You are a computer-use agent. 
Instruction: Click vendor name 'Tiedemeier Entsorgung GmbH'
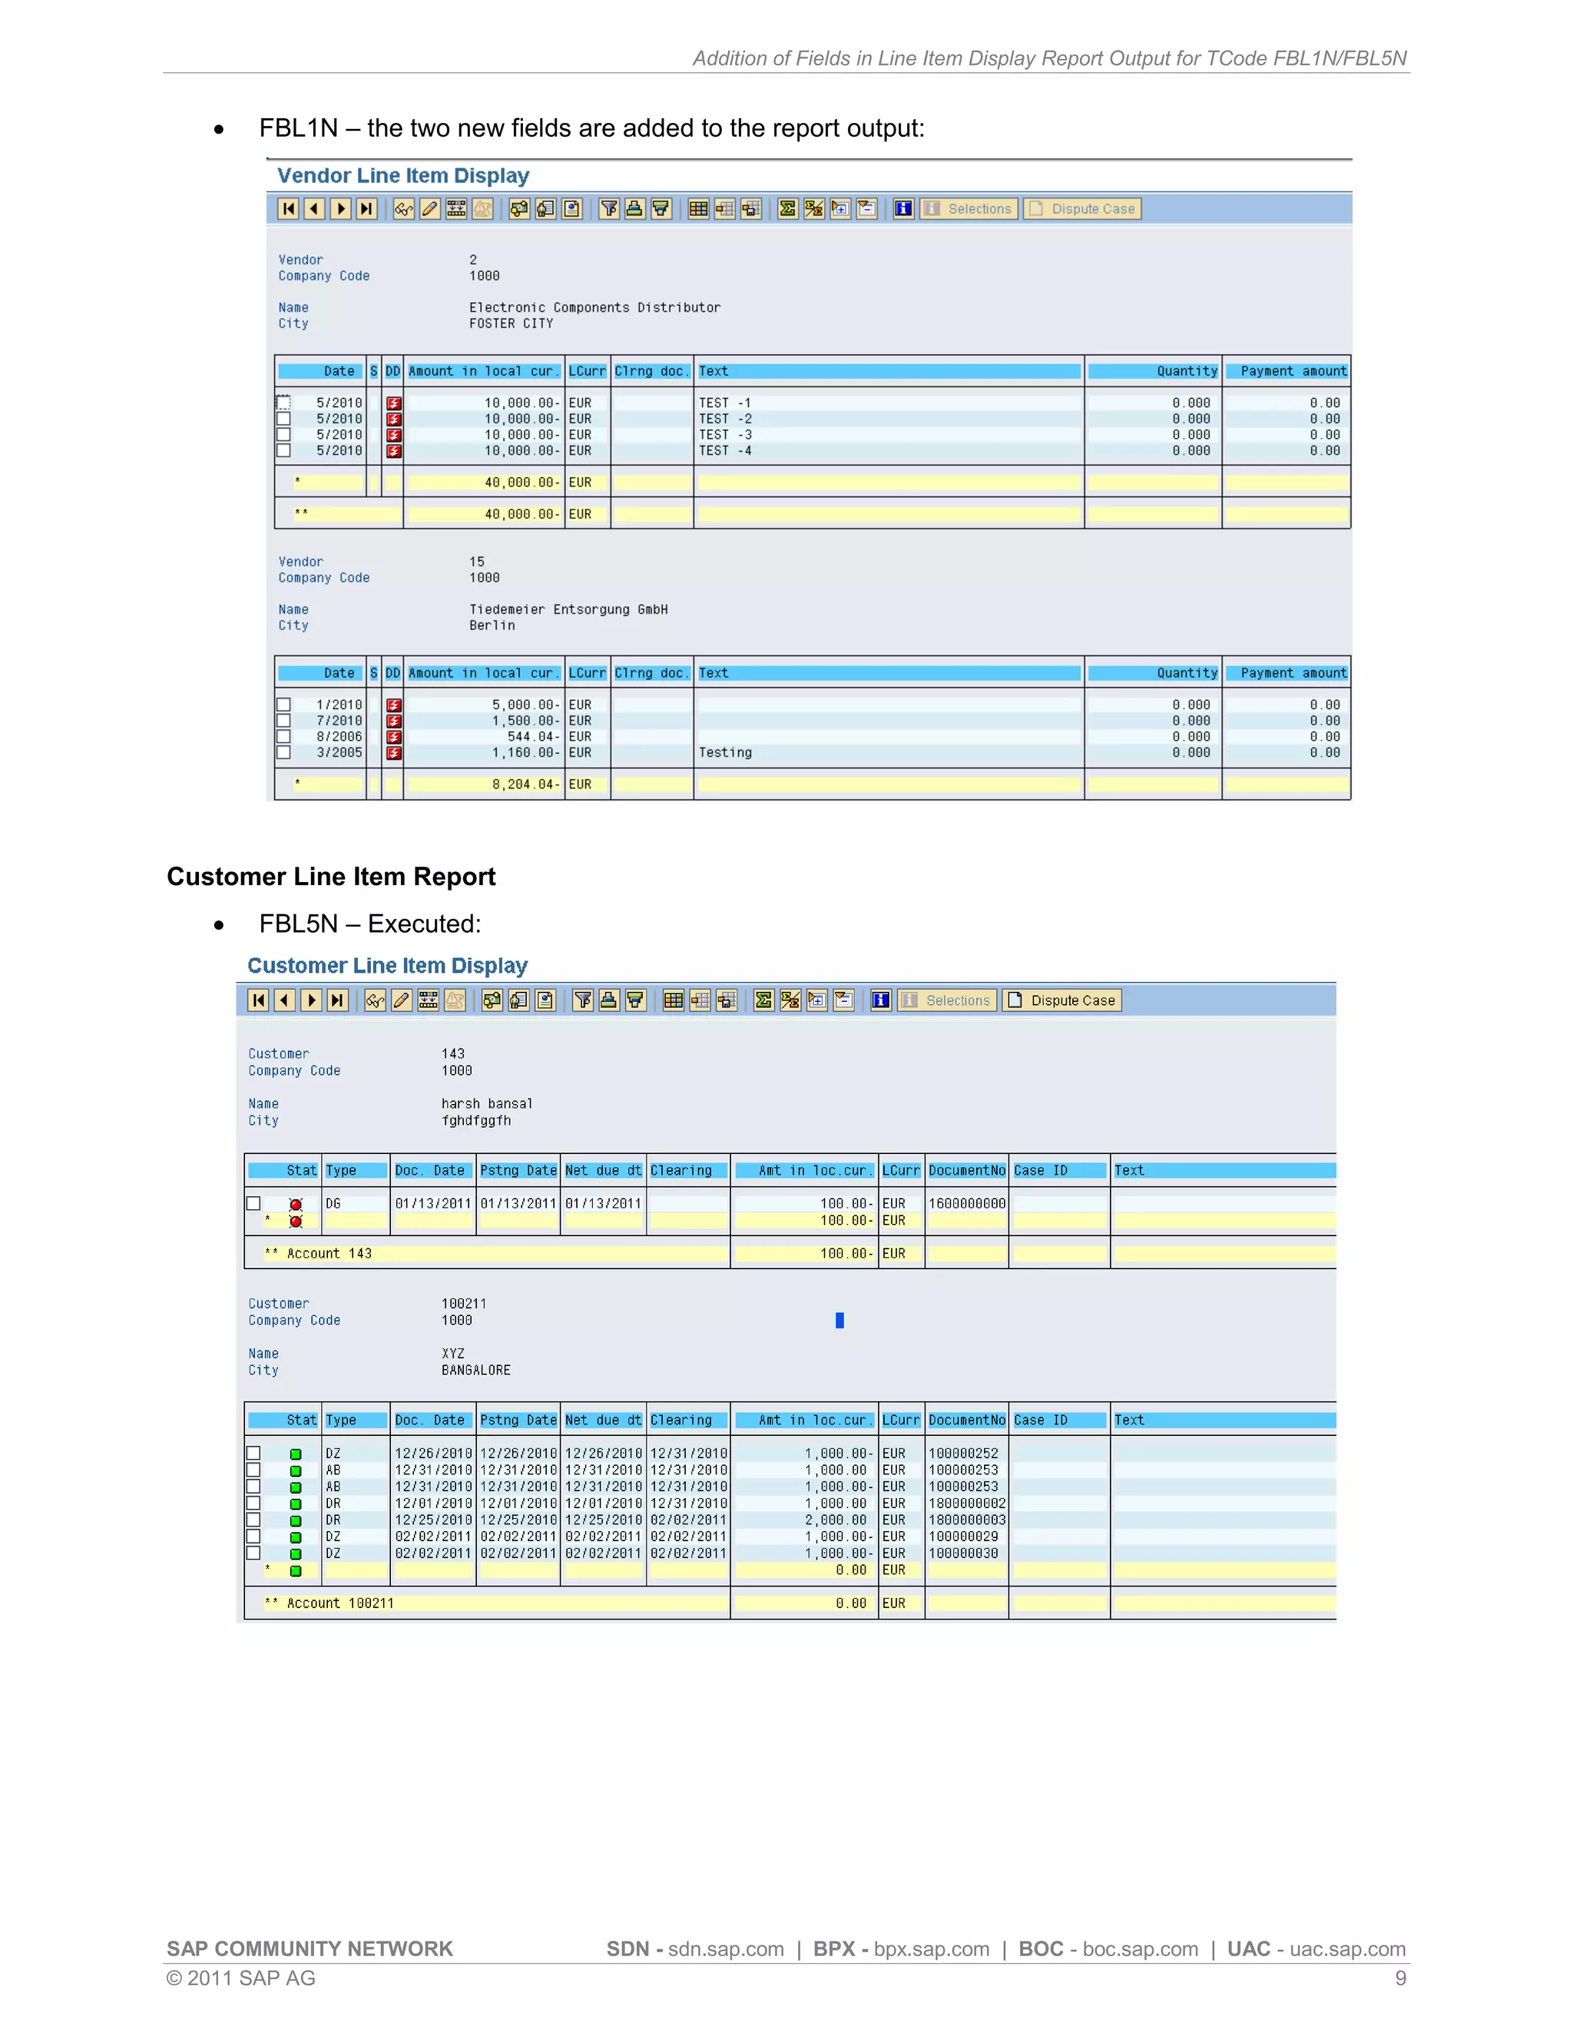[568, 610]
